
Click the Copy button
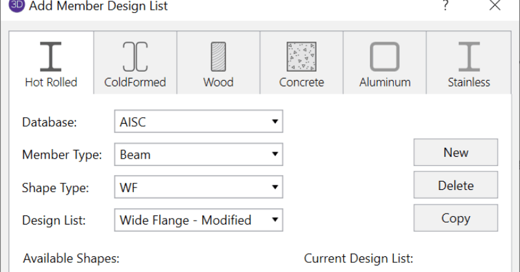456,218
